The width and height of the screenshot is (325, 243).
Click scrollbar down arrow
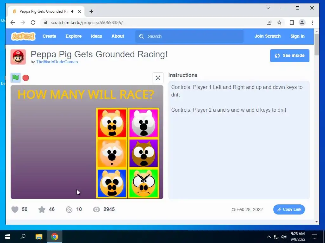[x=316, y=222]
